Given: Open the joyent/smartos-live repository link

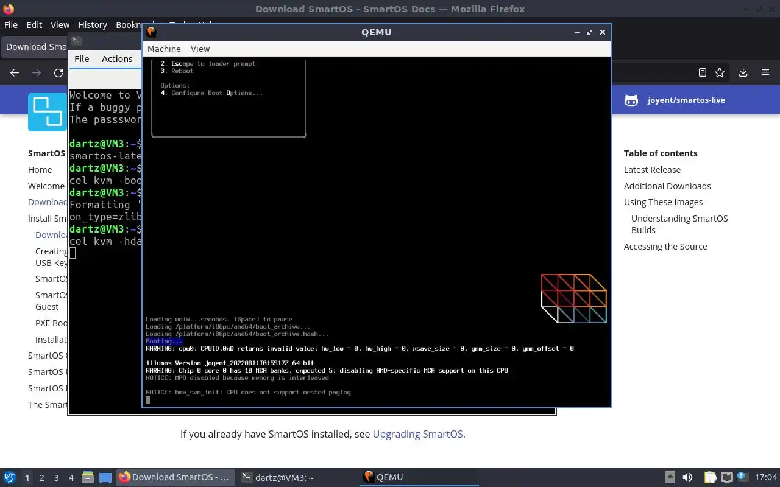Looking at the screenshot, I should pos(686,100).
